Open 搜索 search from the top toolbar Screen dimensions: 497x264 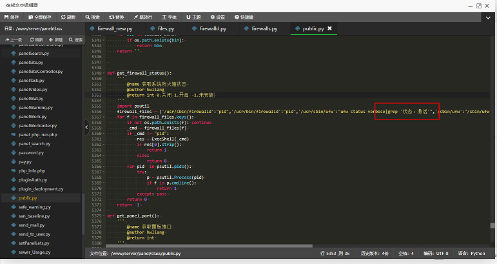[93, 17]
